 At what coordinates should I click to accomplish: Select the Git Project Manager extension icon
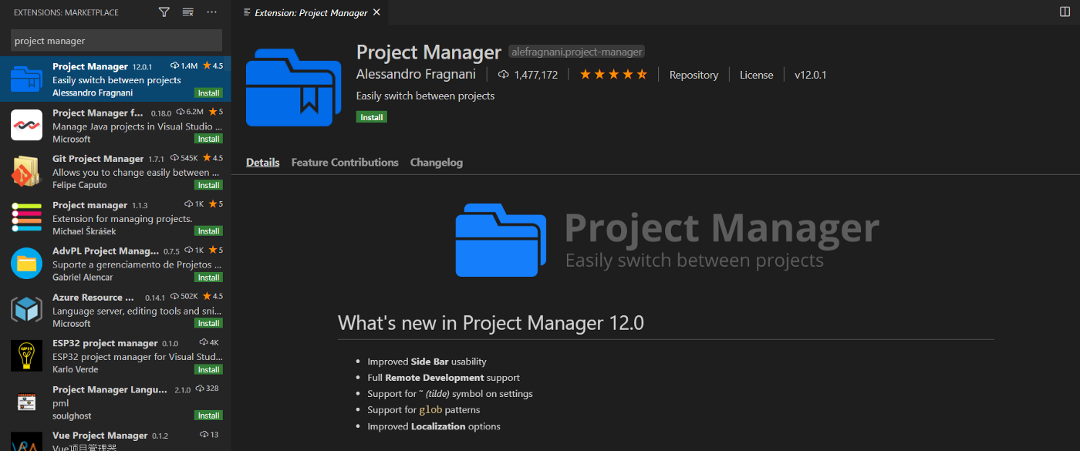[26, 171]
